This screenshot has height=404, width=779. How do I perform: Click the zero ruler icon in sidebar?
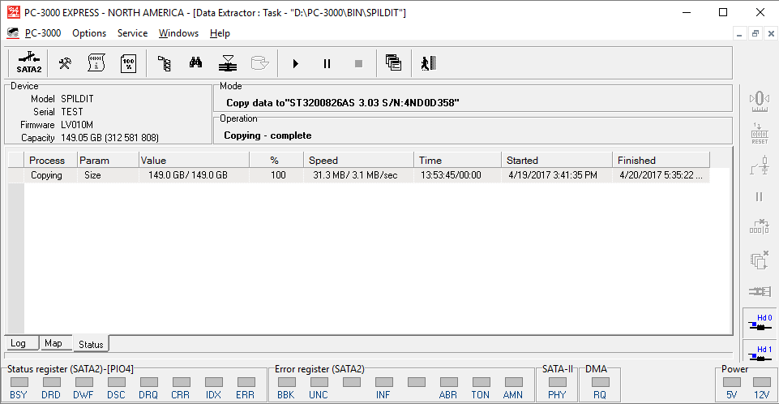[759, 101]
